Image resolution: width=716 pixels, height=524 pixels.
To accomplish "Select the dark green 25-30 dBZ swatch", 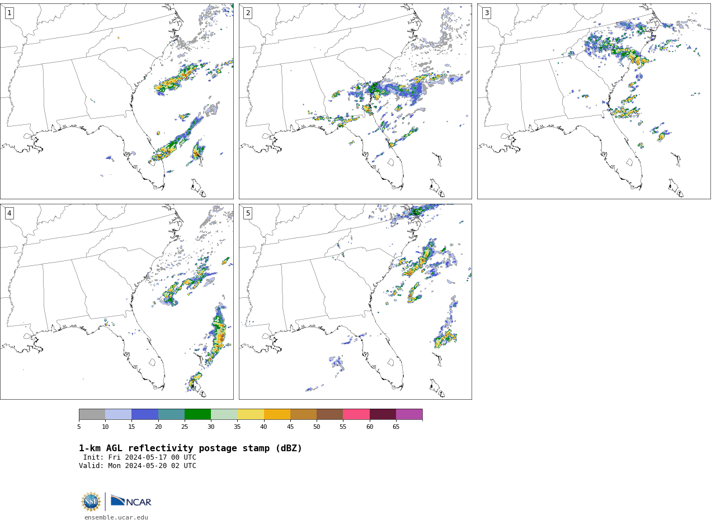I will (x=197, y=414).
